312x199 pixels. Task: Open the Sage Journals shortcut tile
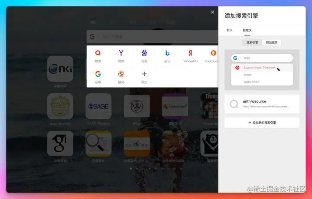click(60, 106)
